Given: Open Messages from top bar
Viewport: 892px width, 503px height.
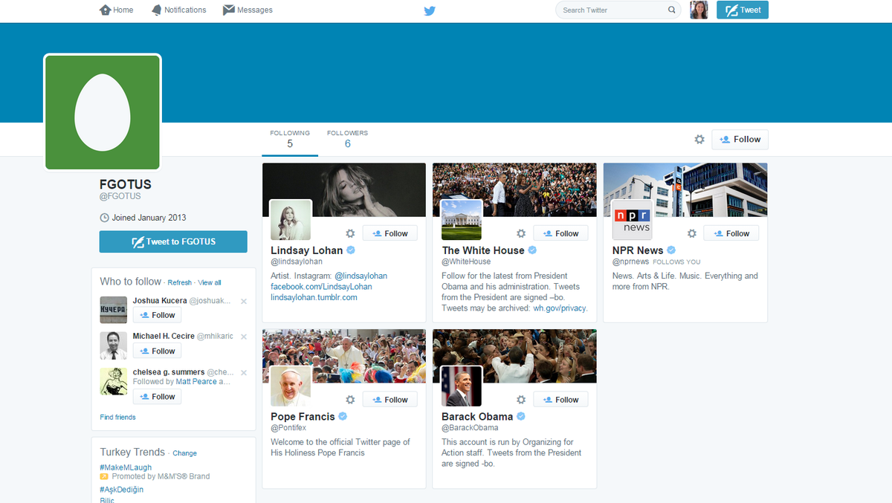Looking at the screenshot, I should 248,10.
